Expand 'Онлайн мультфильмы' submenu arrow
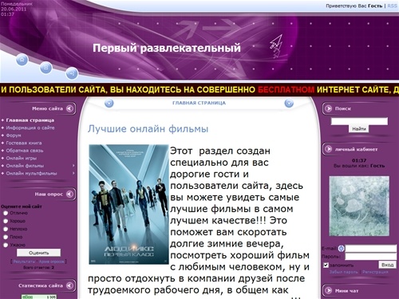 [73, 173]
